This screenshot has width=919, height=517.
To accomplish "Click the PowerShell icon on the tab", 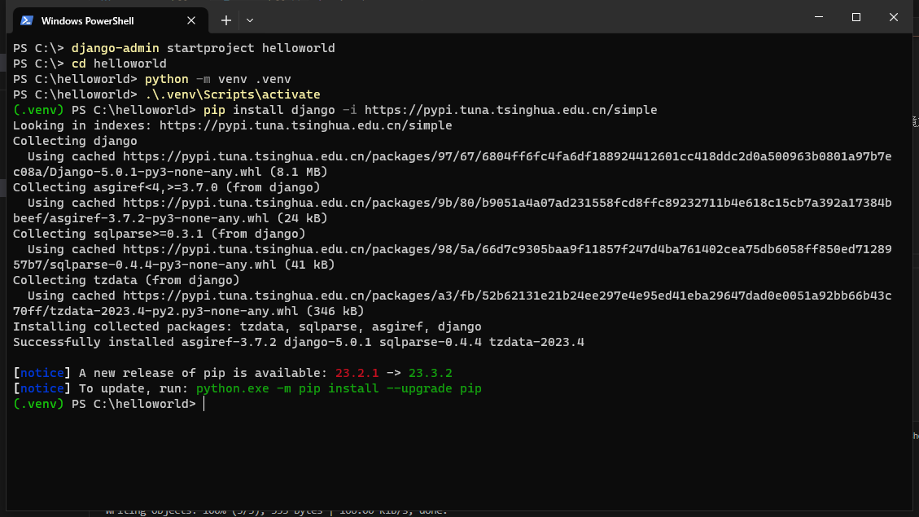I will (x=26, y=20).
